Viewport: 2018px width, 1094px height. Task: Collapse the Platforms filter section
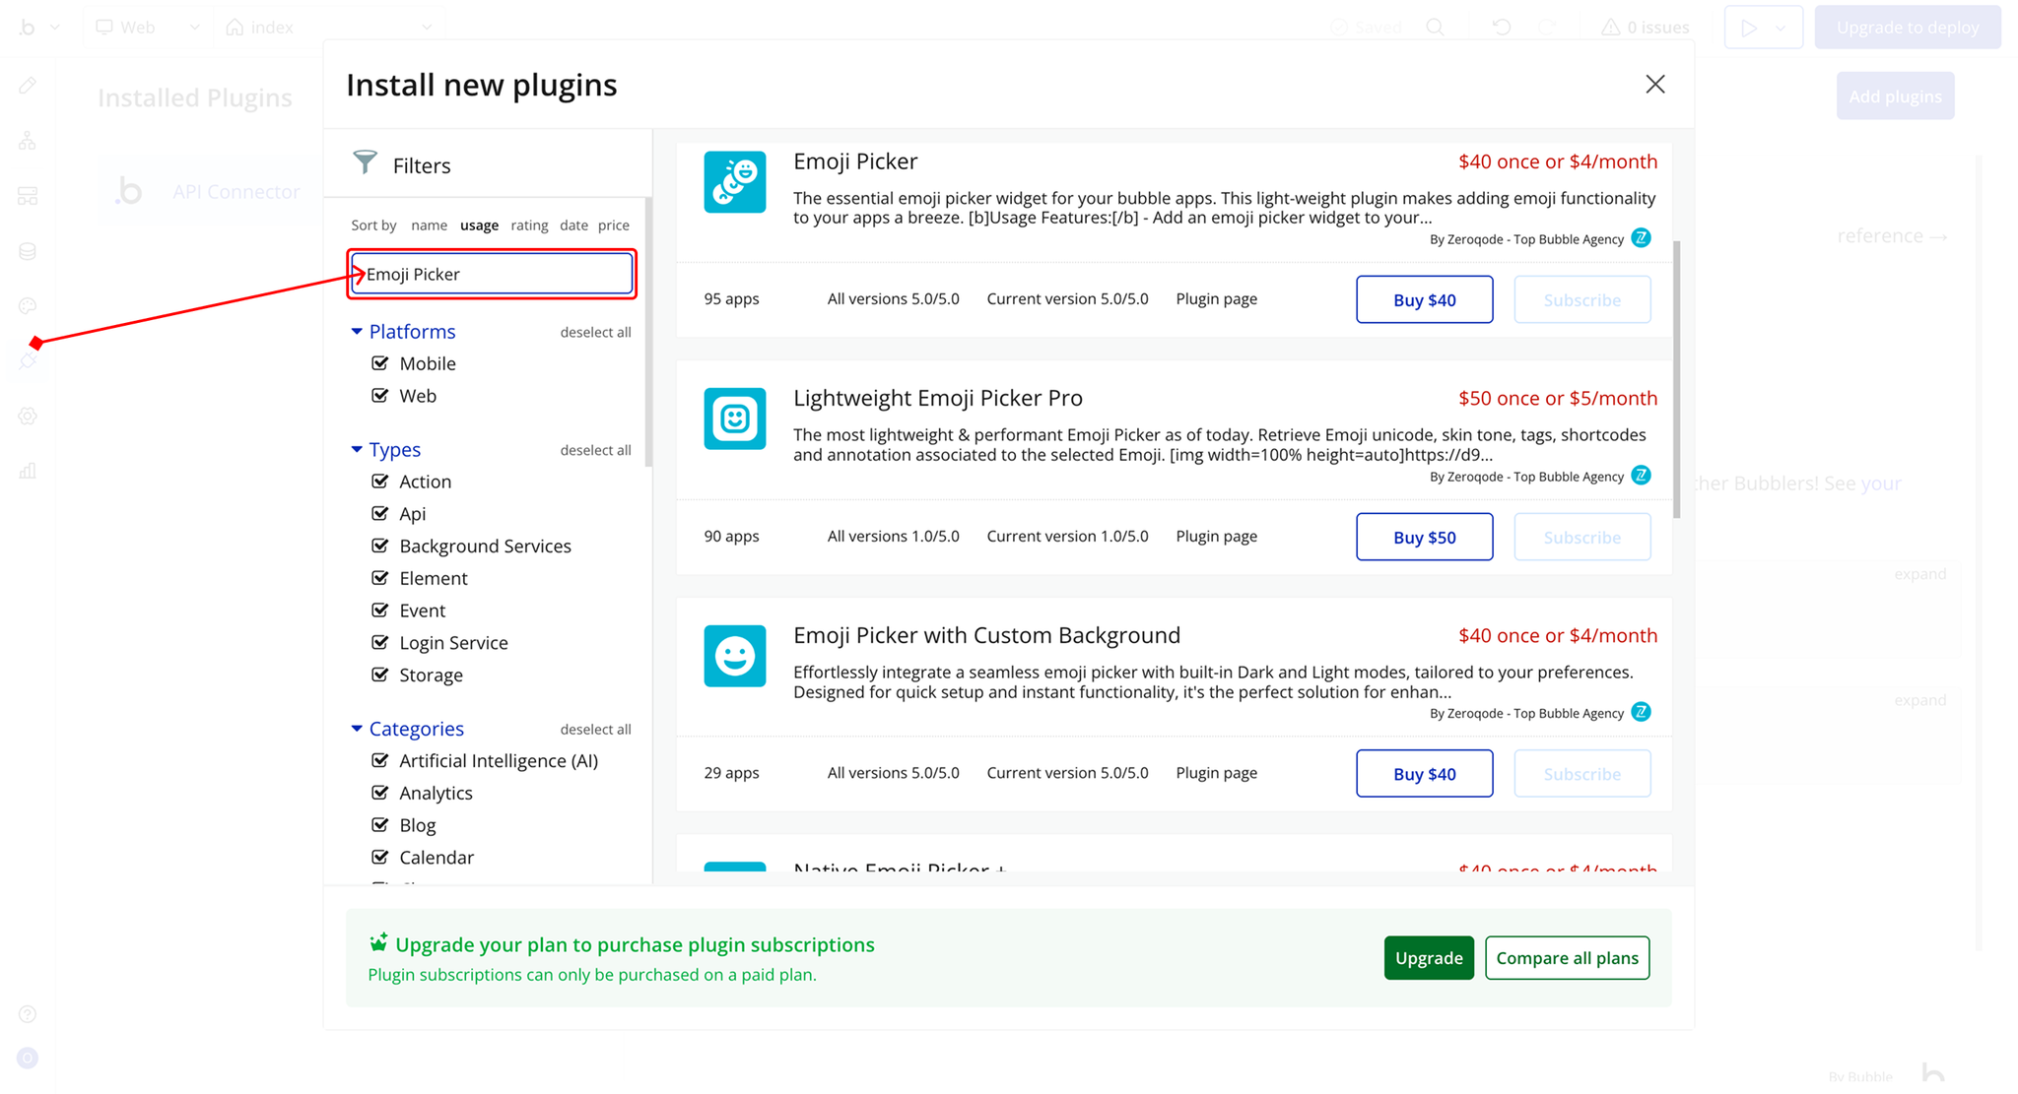(357, 332)
